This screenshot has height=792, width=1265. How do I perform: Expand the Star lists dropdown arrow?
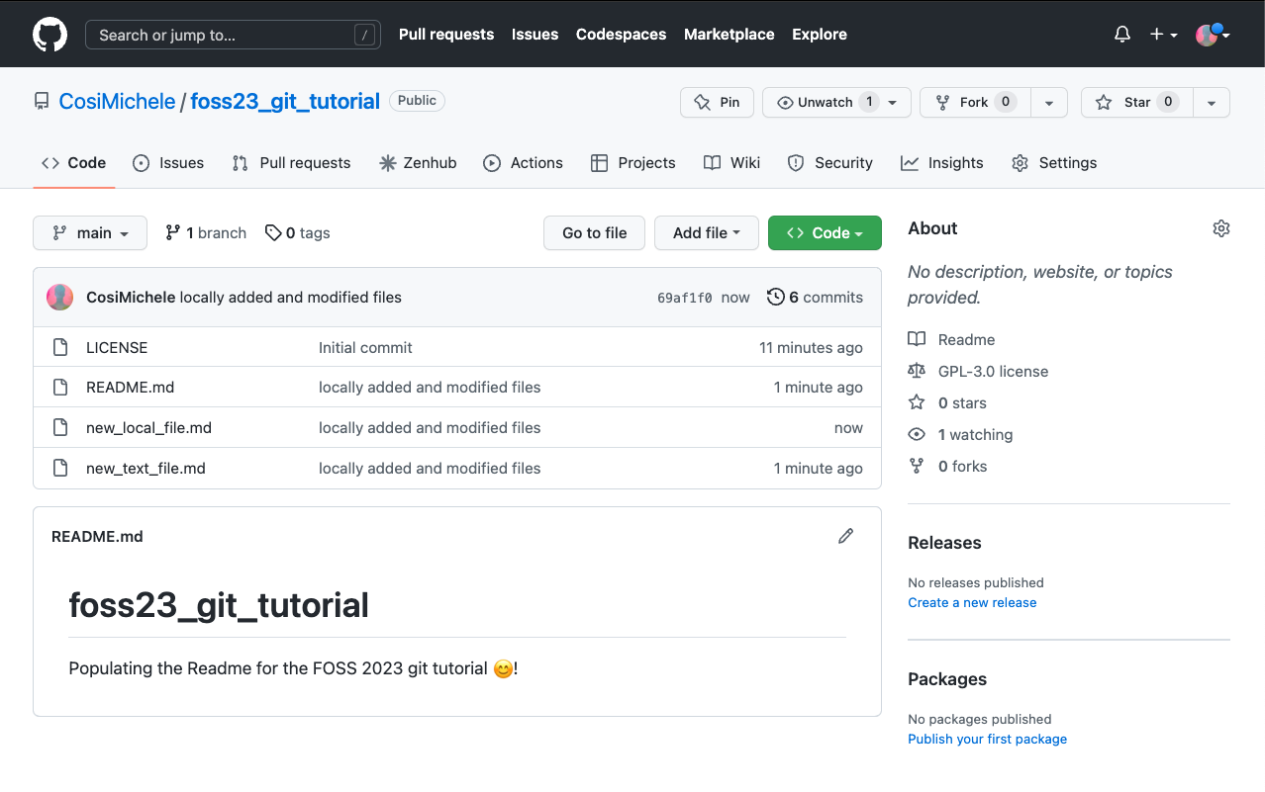click(1212, 103)
